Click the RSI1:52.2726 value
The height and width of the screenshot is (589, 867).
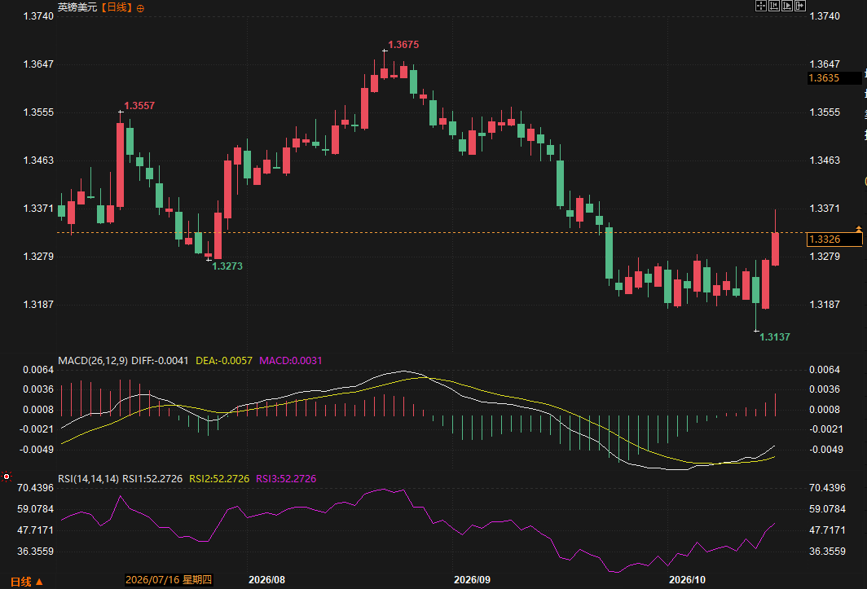click(152, 478)
